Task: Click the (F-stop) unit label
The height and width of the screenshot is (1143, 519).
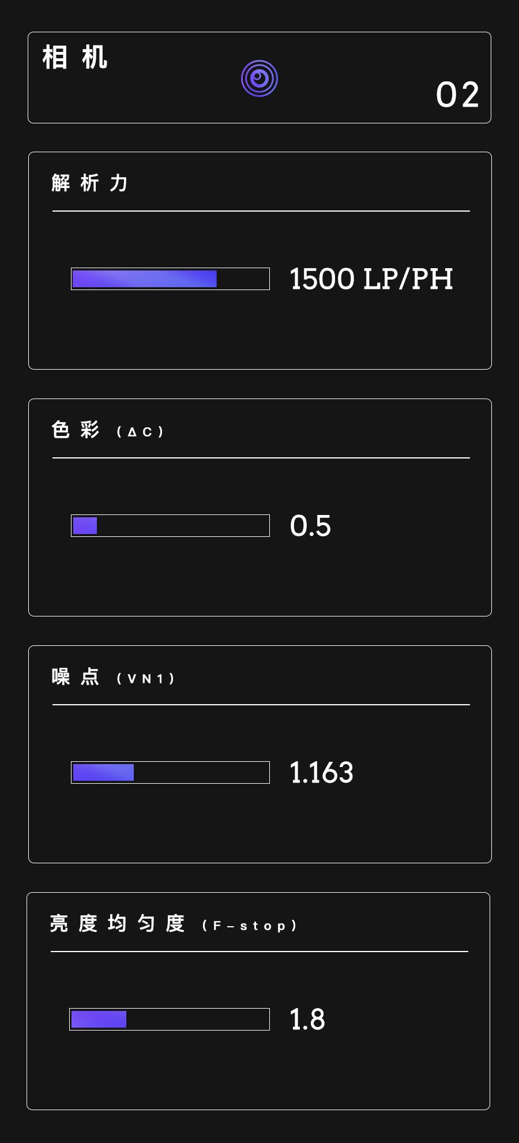Action: (249, 926)
